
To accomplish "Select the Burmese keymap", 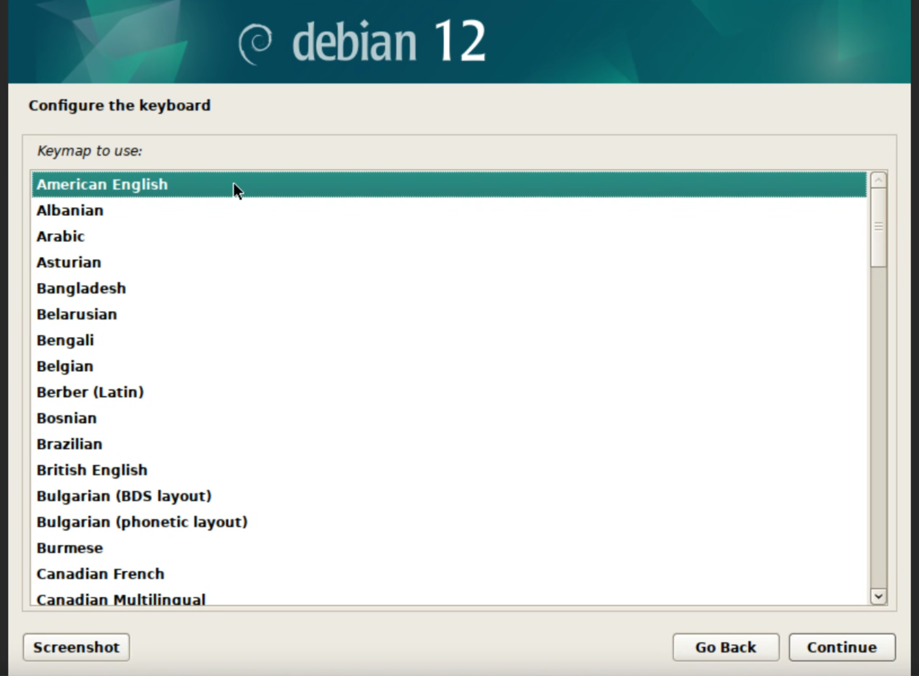I will click(x=449, y=548).
